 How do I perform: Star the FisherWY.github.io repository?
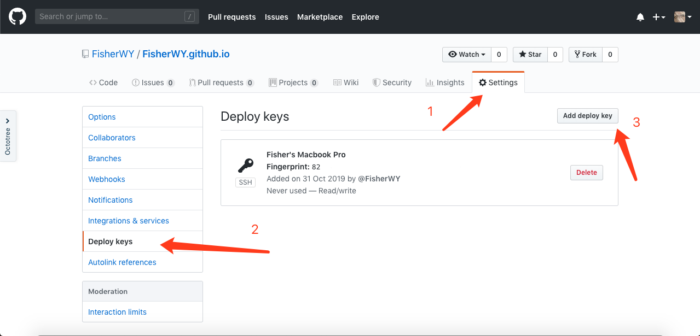click(x=530, y=55)
